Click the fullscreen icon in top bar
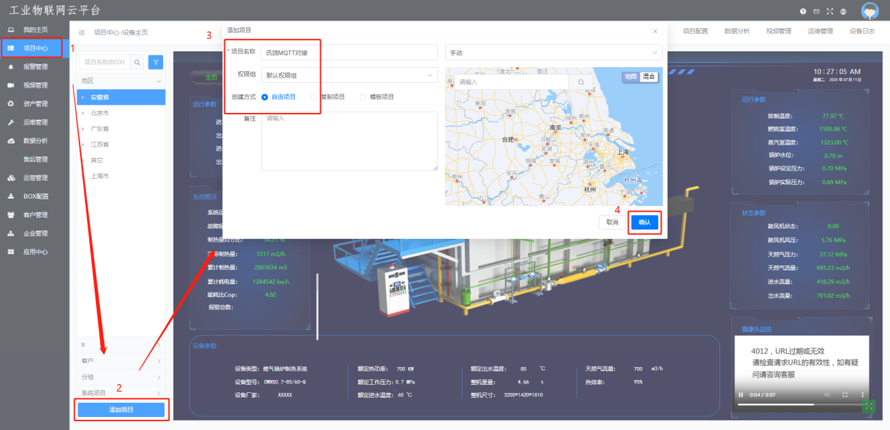Viewport: 890px width, 430px height. pyautogui.click(x=830, y=12)
